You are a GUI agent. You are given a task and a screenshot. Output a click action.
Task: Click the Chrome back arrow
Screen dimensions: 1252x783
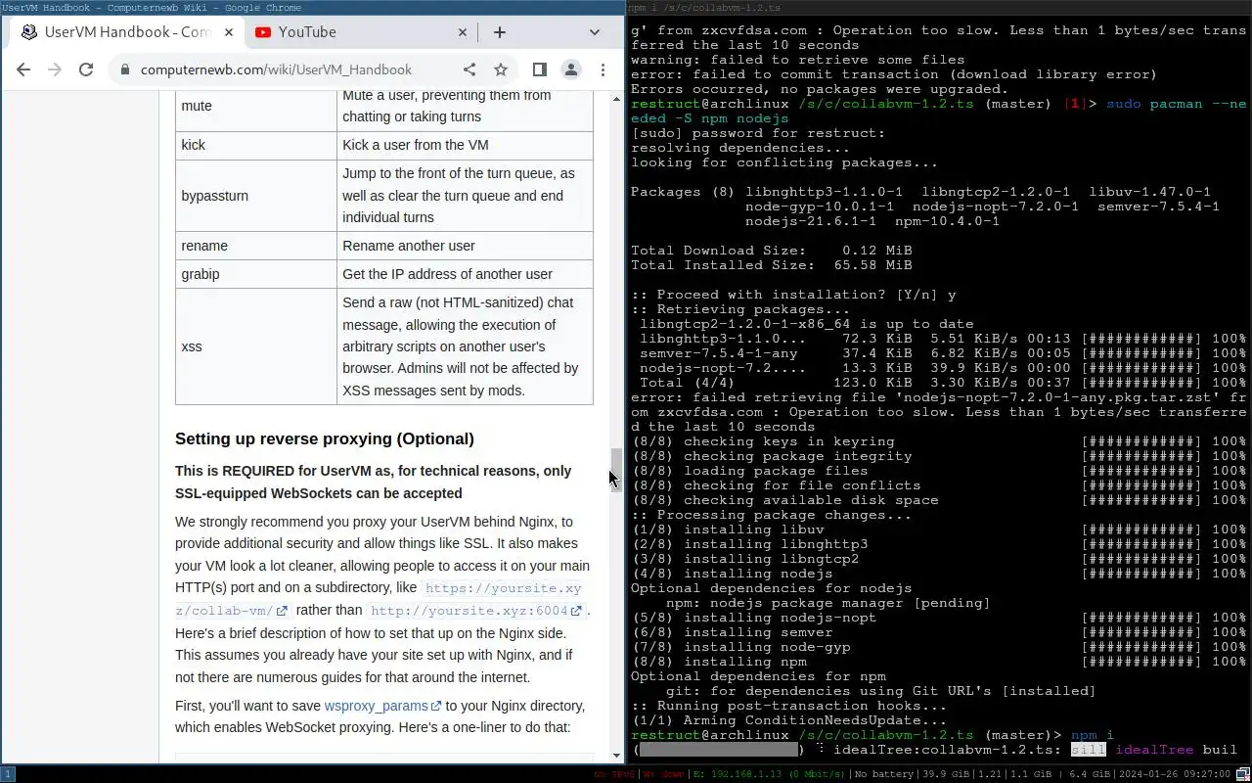(x=23, y=69)
